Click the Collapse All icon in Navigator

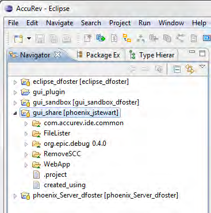(x=177, y=69)
